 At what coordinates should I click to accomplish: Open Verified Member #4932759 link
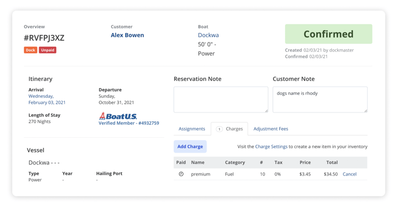pyautogui.click(x=129, y=123)
